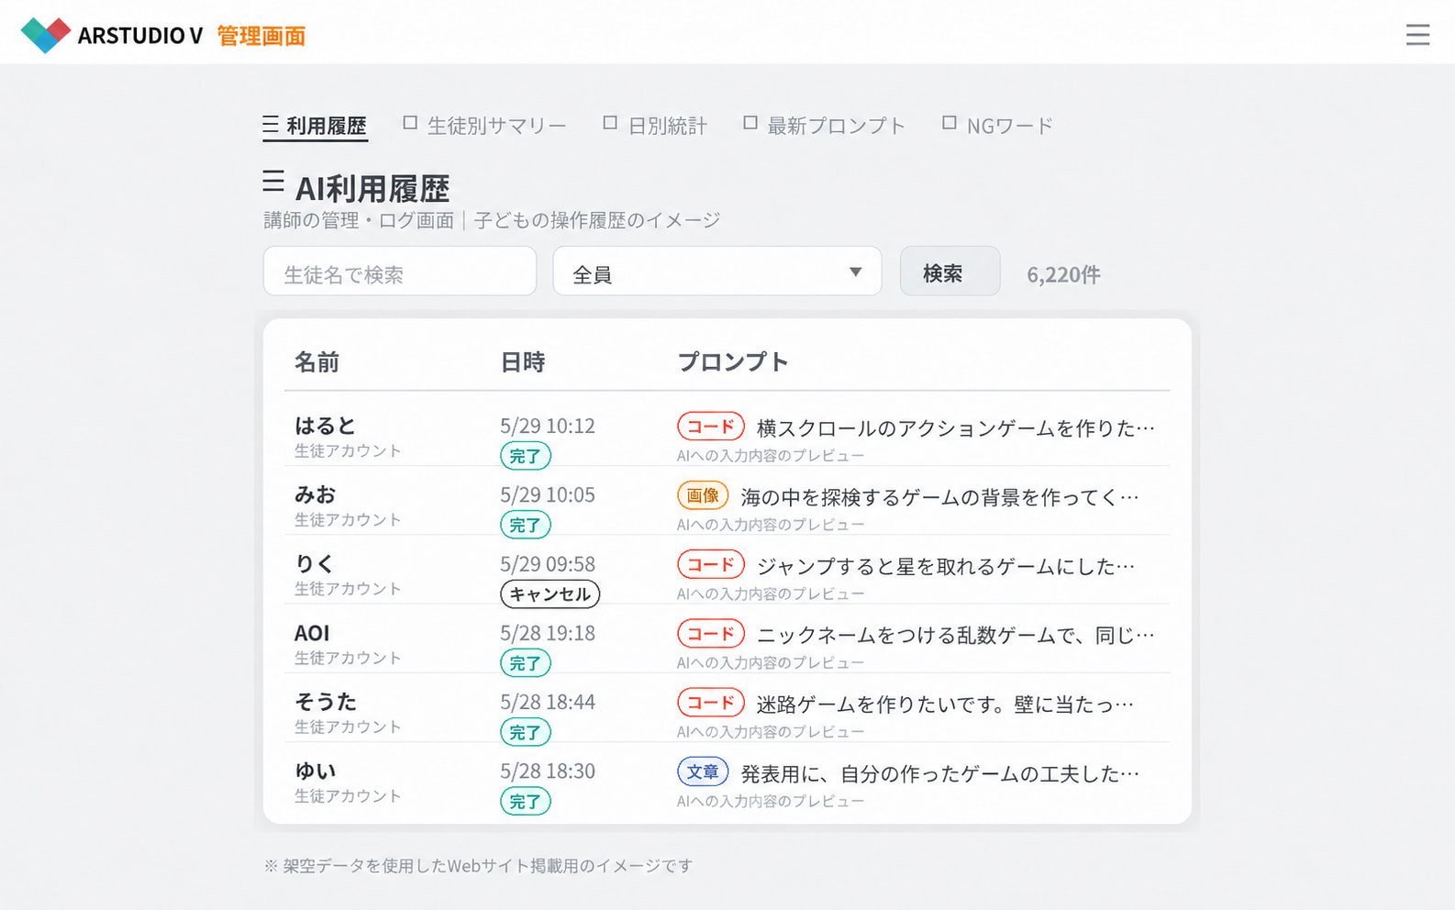
Task: Click 管理画面 label in header
Action: pos(261,36)
